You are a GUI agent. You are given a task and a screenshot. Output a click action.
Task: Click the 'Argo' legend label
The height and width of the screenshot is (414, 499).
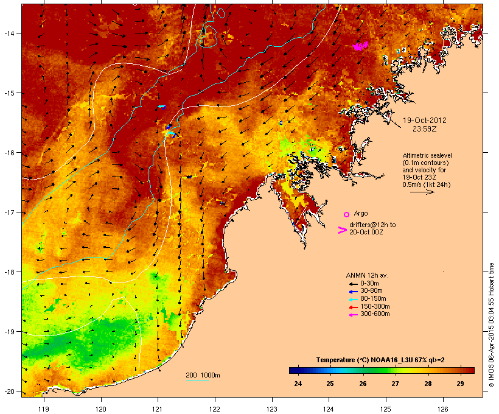pyautogui.click(x=361, y=213)
